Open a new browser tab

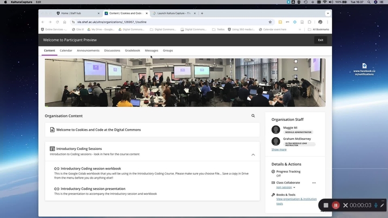pyautogui.click(x=202, y=13)
